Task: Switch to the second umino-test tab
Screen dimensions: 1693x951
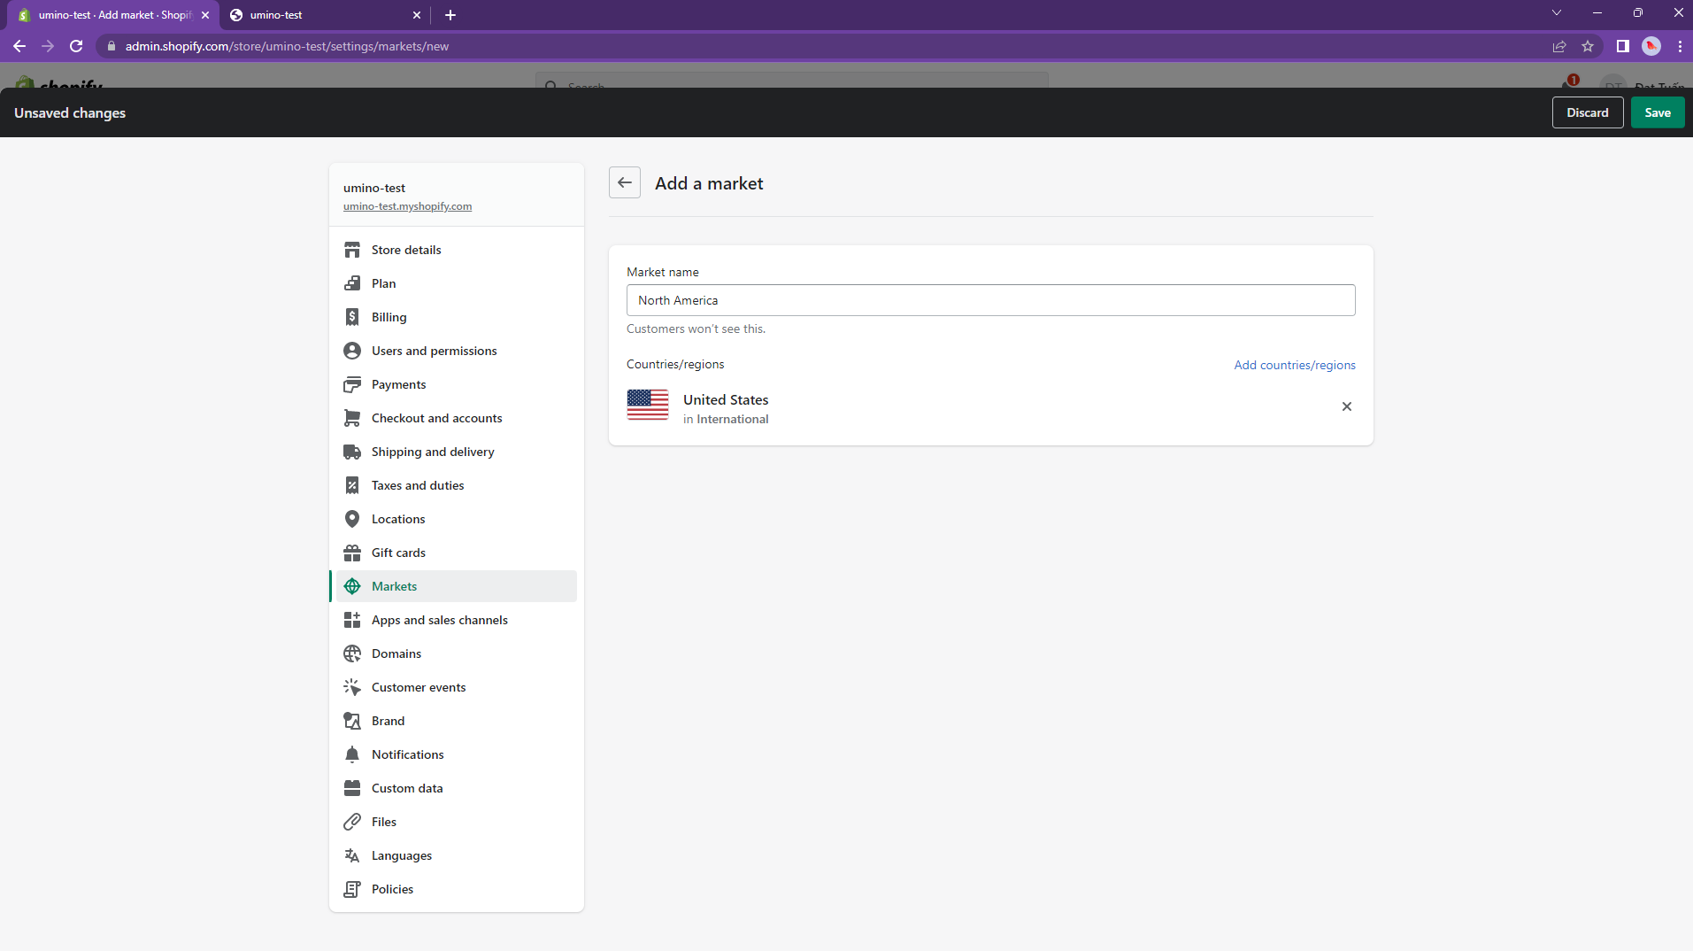Action: [x=324, y=15]
